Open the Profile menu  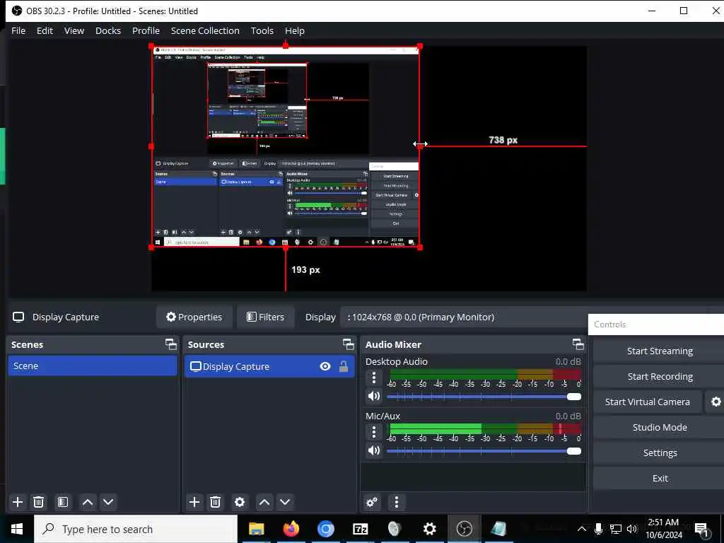point(146,30)
